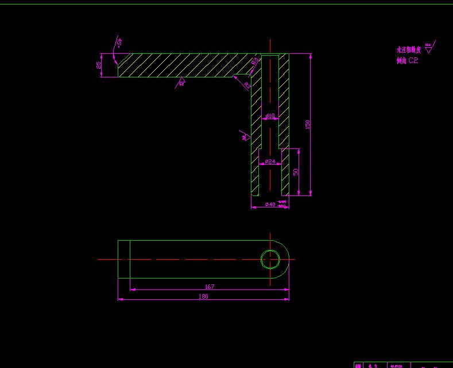Click the 180 overall length dimension

click(x=203, y=296)
